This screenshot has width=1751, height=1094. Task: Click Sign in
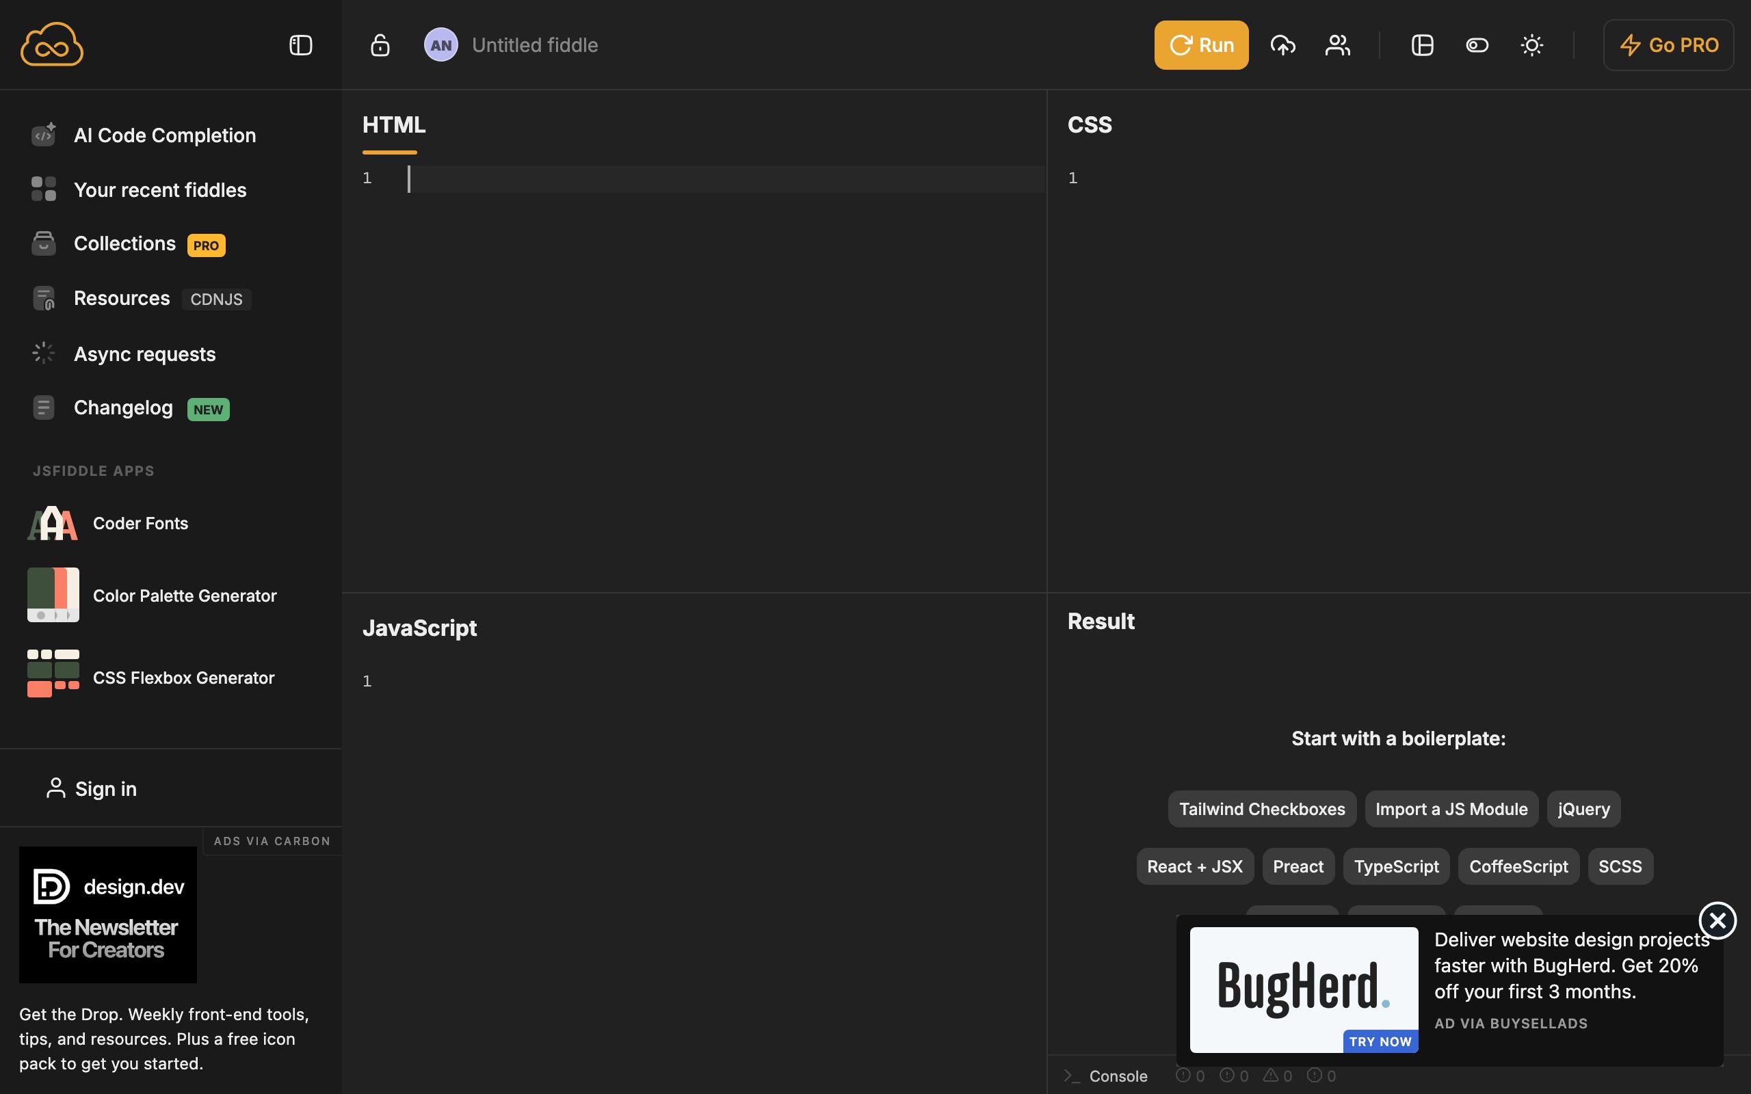pyautogui.click(x=92, y=788)
